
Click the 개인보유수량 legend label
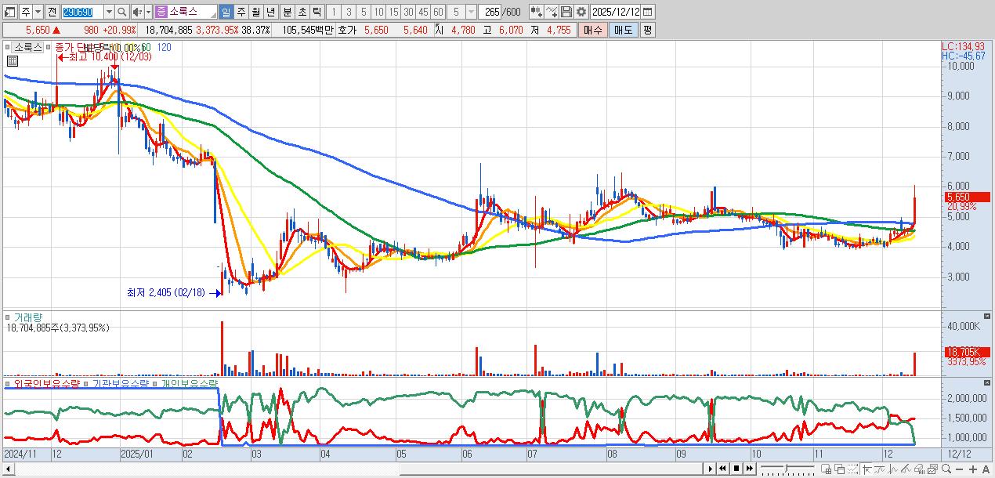(190, 384)
